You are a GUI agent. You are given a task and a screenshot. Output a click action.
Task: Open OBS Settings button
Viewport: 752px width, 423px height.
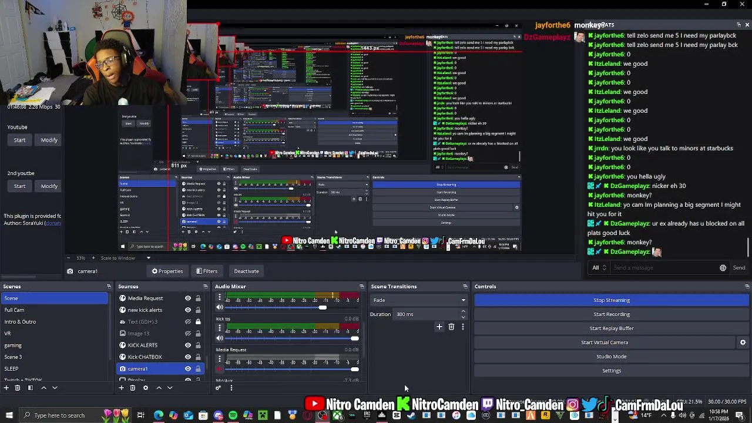pos(611,371)
